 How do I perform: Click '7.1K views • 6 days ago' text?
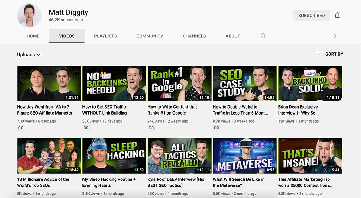pos(36,121)
